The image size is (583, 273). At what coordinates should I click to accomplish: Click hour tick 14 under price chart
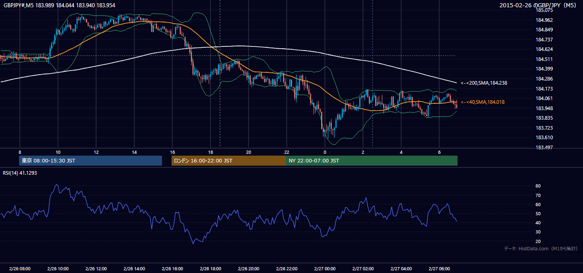pyautogui.click(x=134, y=152)
